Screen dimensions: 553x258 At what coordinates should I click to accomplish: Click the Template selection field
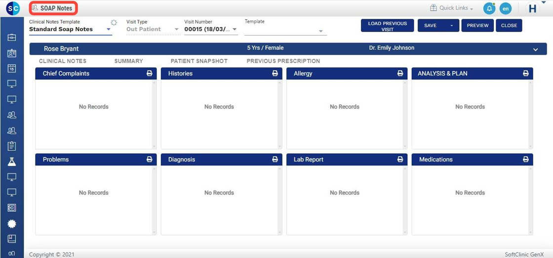285,31
